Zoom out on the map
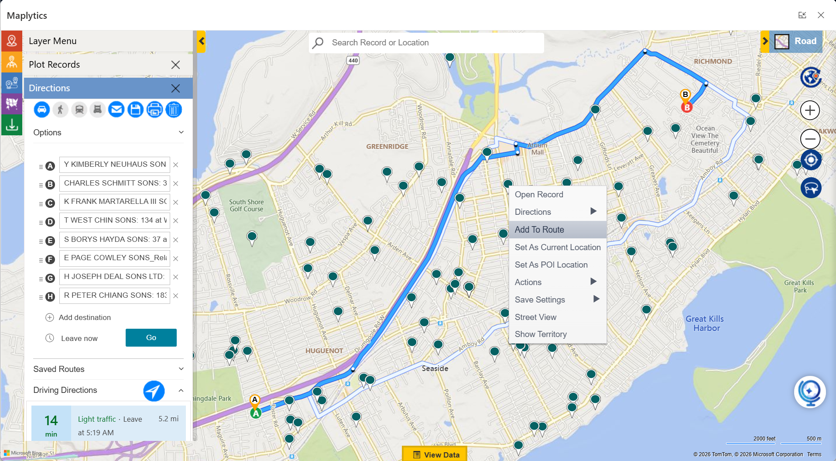836x461 pixels. (x=810, y=139)
